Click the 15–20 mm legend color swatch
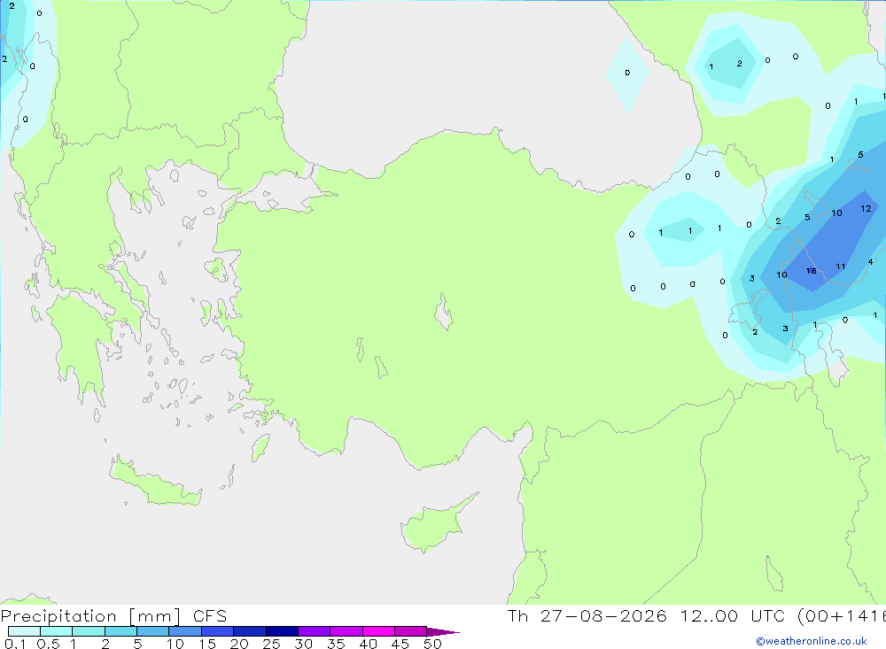This screenshot has width=886, height=649. [218, 631]
